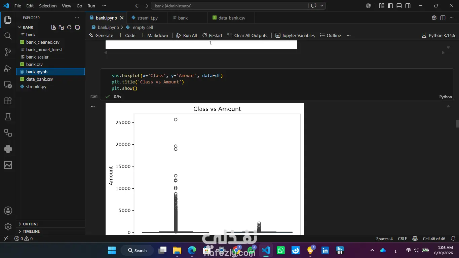Image resolution: width=459 pixels, height=258 pixels.
Task: Create a new file in BANK folder
Action: (53, 27)
